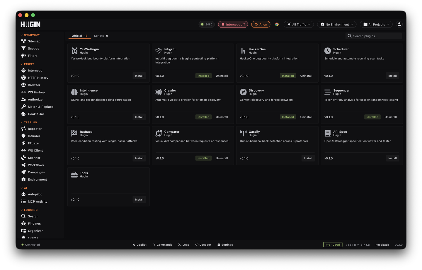The height and width of the screenshot is (270, 422).
Task: Open the Copilot panel tab
Action: [139, 245]
